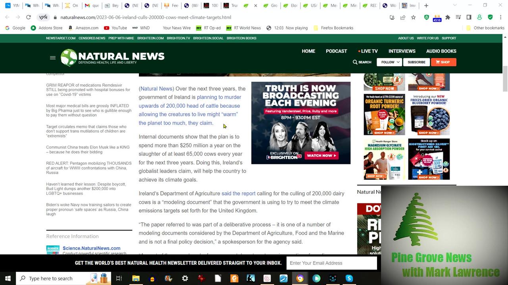Switch to the Gmail tab

click(x=91, y=6)
